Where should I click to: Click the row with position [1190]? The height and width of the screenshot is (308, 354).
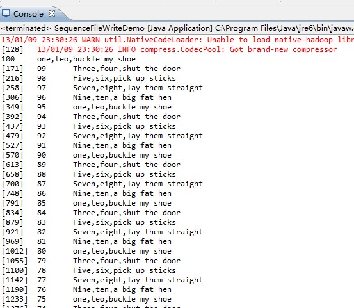pyautogui.click(x=86, y=289)
